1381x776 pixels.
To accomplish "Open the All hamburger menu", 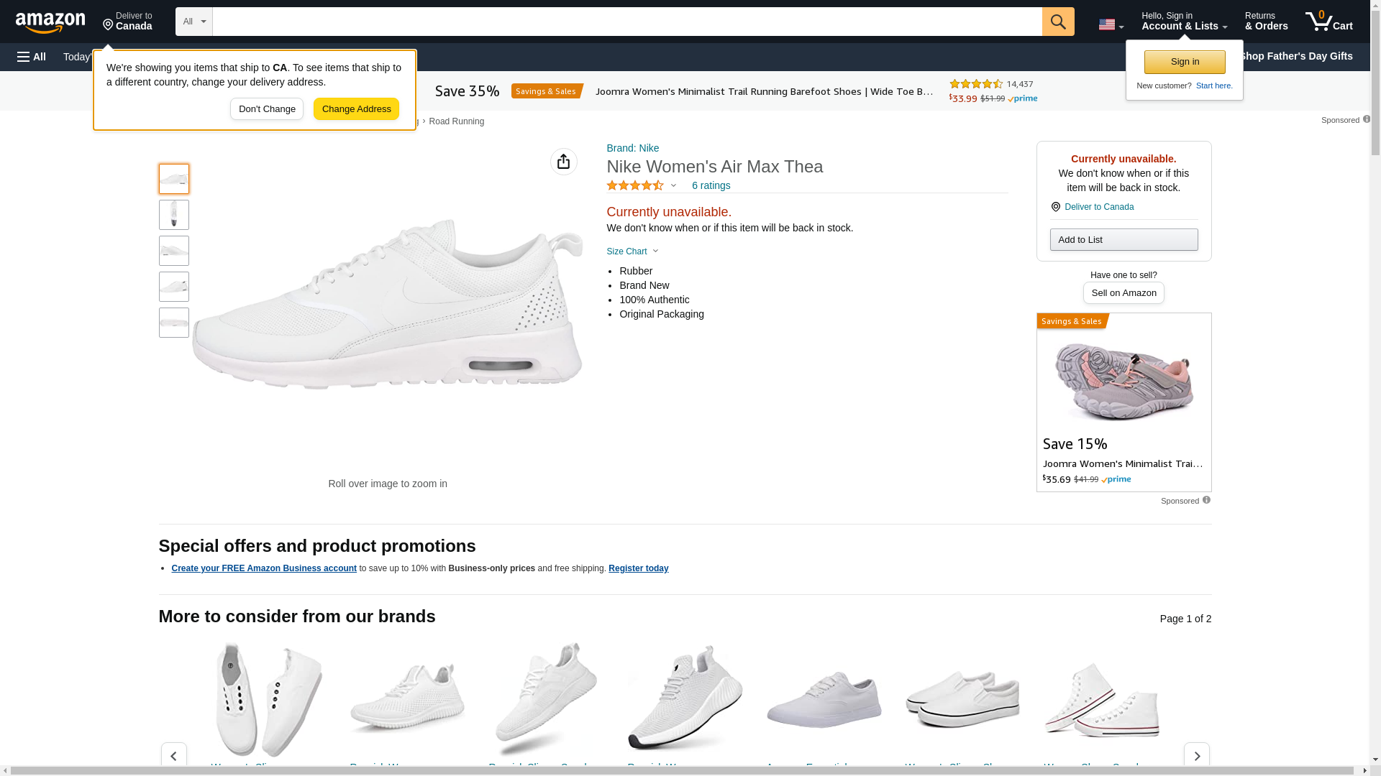I will point(32,57).
